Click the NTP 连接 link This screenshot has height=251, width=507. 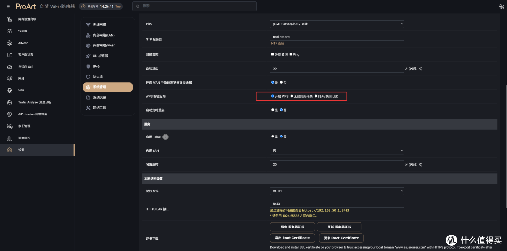click(277, 43)
